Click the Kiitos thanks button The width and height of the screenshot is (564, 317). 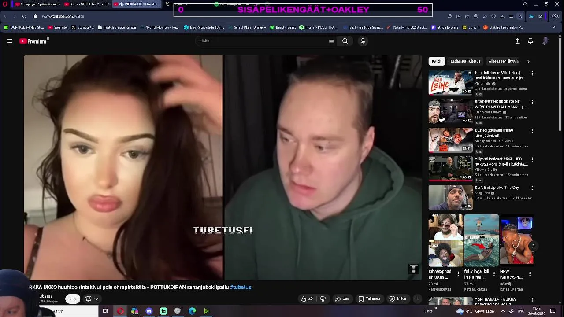pyautogui.click(x=398, y=299)
